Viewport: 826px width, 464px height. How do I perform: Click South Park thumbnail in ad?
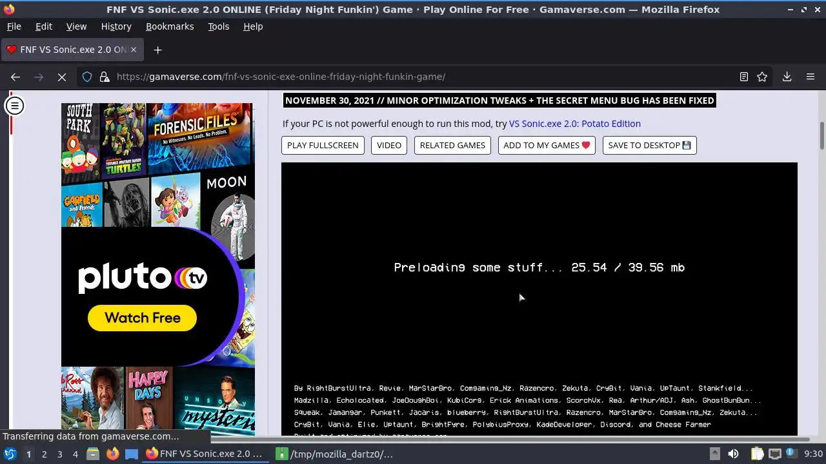click(81, 143)
